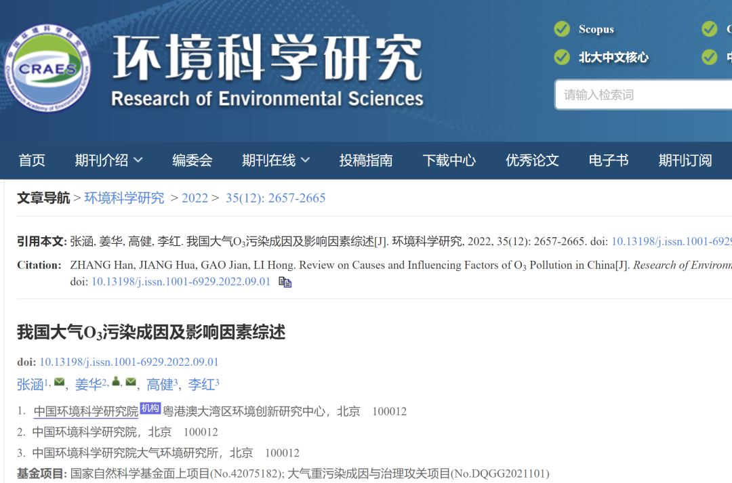Viewport: 732px width, 483px height.
Task: Click the 文章导航 breadcrumb label
Action: (43, 198)
